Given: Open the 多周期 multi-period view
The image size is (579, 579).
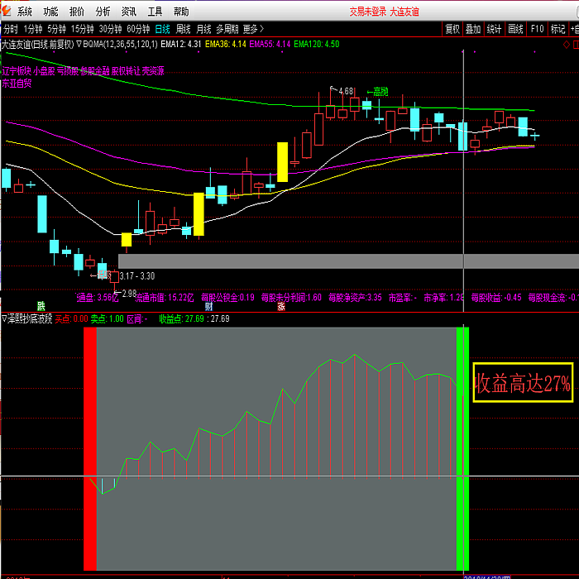Looking at the screenshot, I should [227, 29].
